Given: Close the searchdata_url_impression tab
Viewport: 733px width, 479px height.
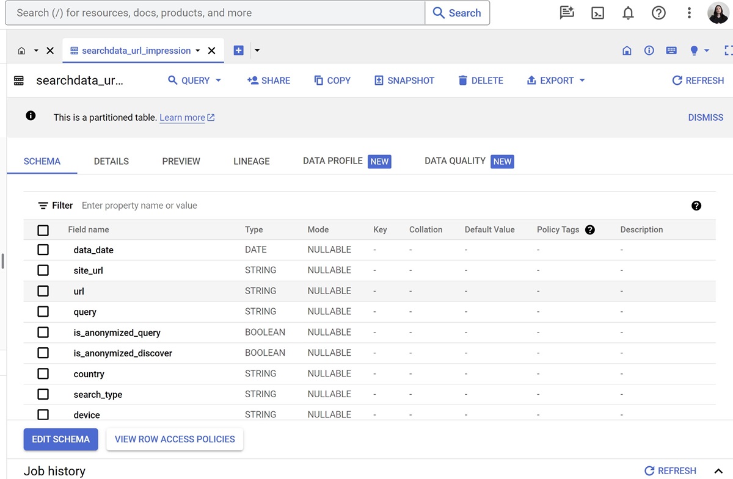Looking at the screenshot, I should click(x=211, y=51).
